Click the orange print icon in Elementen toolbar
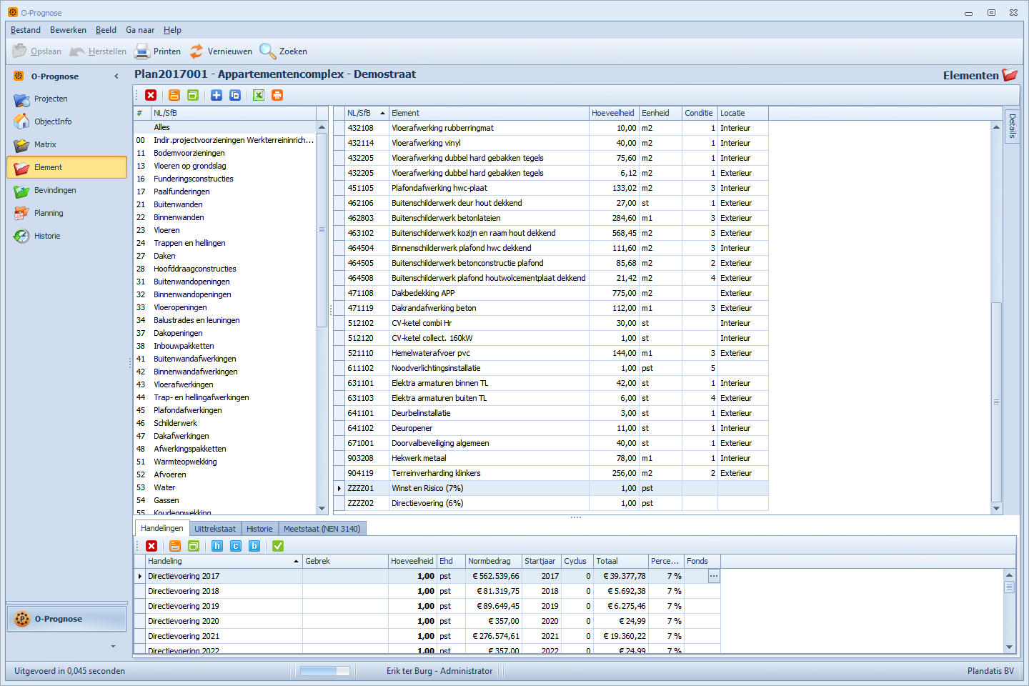 (277, 95)
